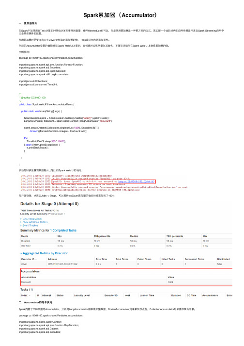The image size is (244, 346).
Task: Click the 'Accumulators' section heading
Action: [30, 271]
